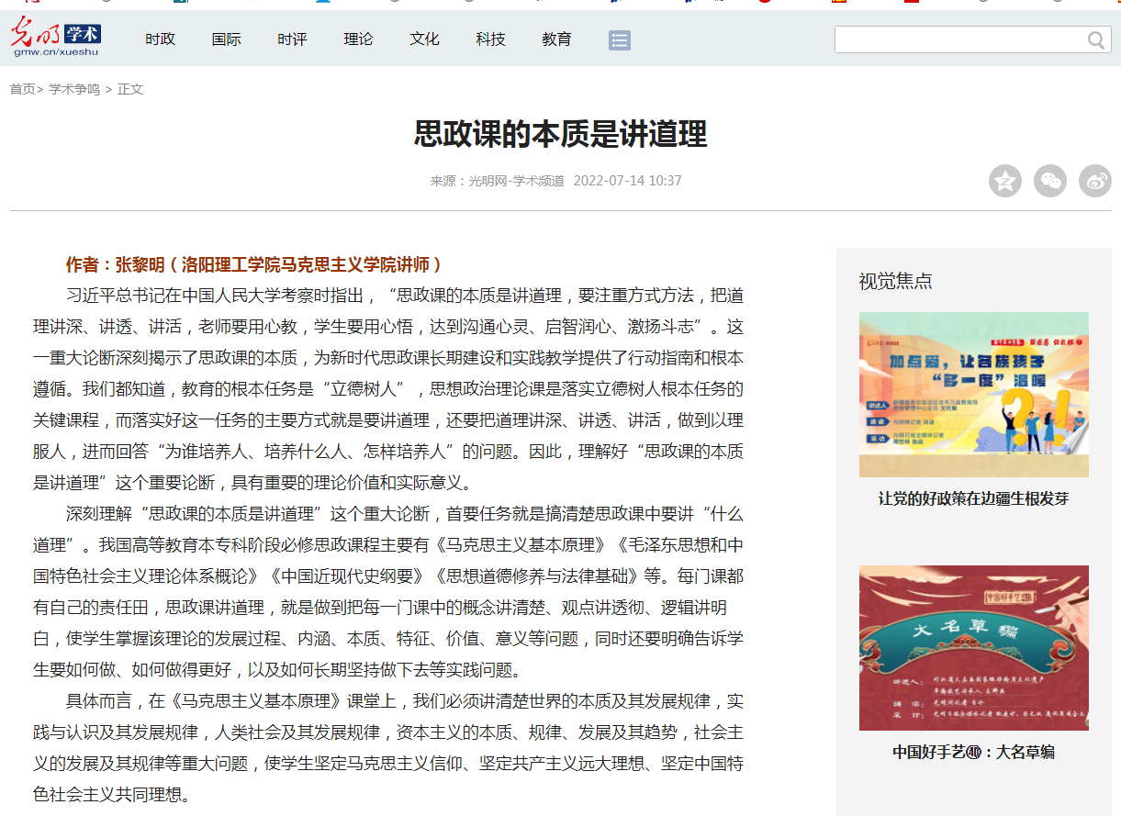Open the Guangming Xueshu site logo
1121x816 pixels.
click(x=55, y=38)
